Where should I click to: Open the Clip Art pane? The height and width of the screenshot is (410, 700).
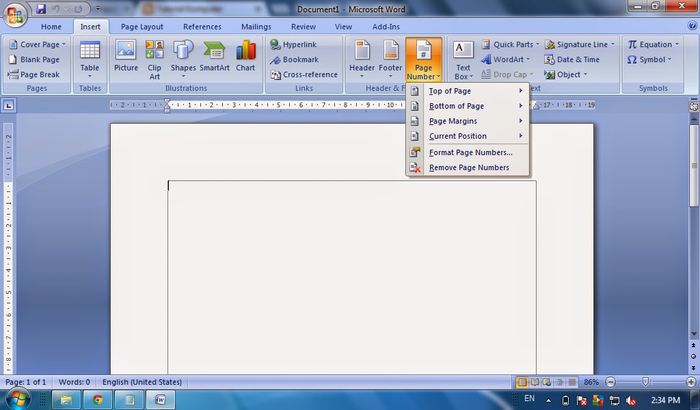point(154,60)
